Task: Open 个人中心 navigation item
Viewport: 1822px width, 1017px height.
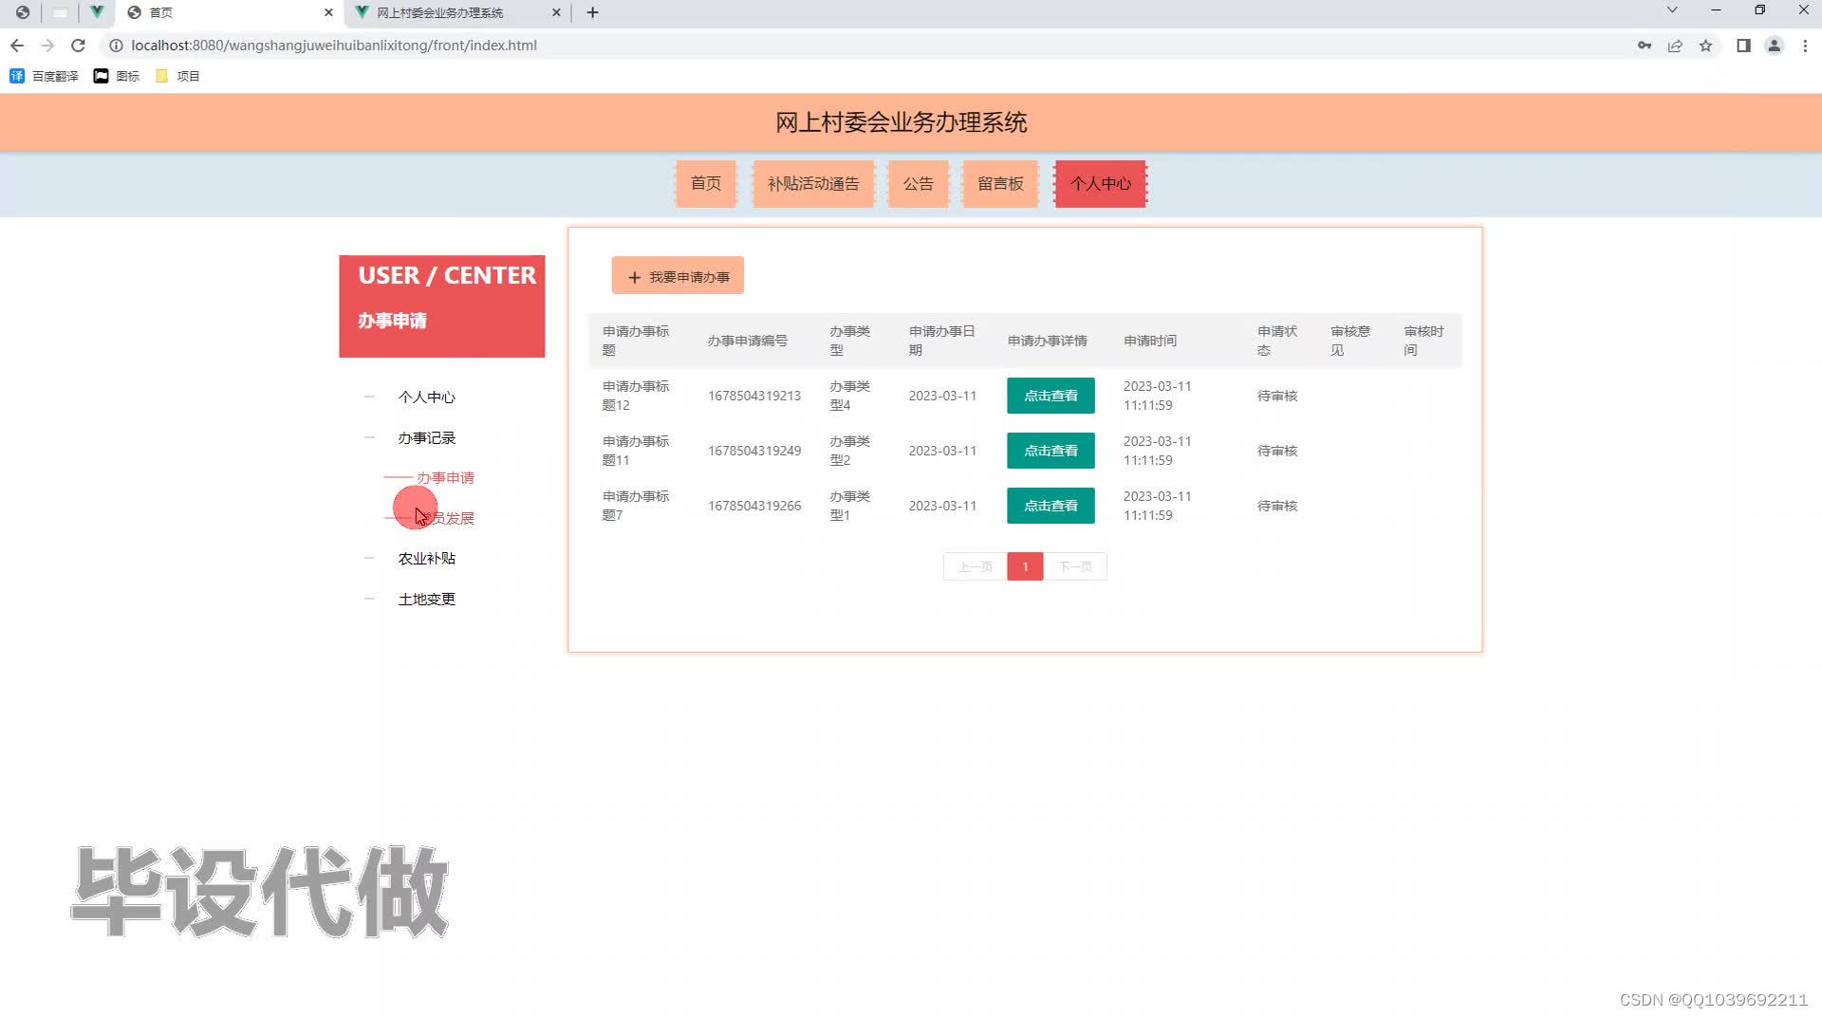Action: click(1101, 184)
